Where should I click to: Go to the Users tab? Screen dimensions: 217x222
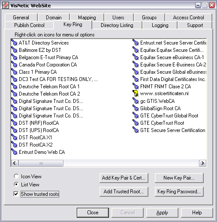tap(118, 18)
